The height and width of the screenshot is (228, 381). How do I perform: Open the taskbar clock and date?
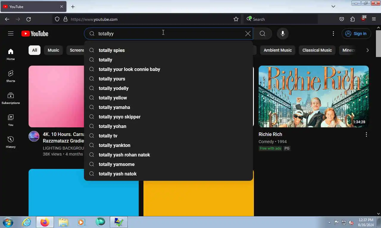(x=366, y=222)
